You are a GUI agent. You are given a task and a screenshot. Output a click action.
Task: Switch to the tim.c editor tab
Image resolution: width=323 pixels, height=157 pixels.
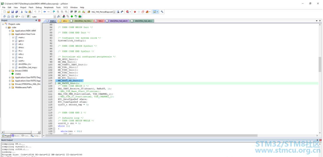tap(101, 21)
